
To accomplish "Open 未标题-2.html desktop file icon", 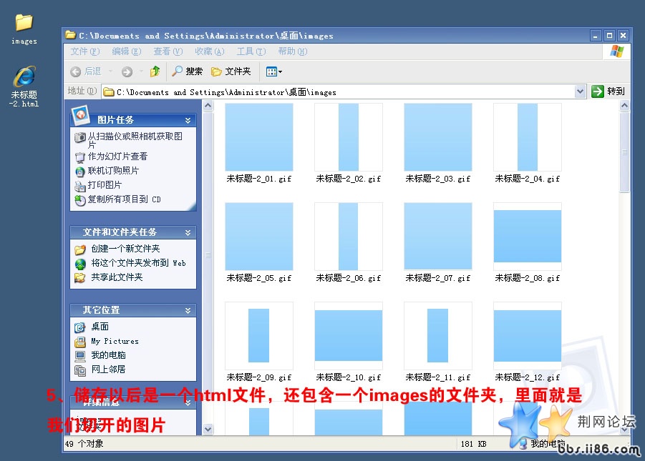I will coord(24,77).
